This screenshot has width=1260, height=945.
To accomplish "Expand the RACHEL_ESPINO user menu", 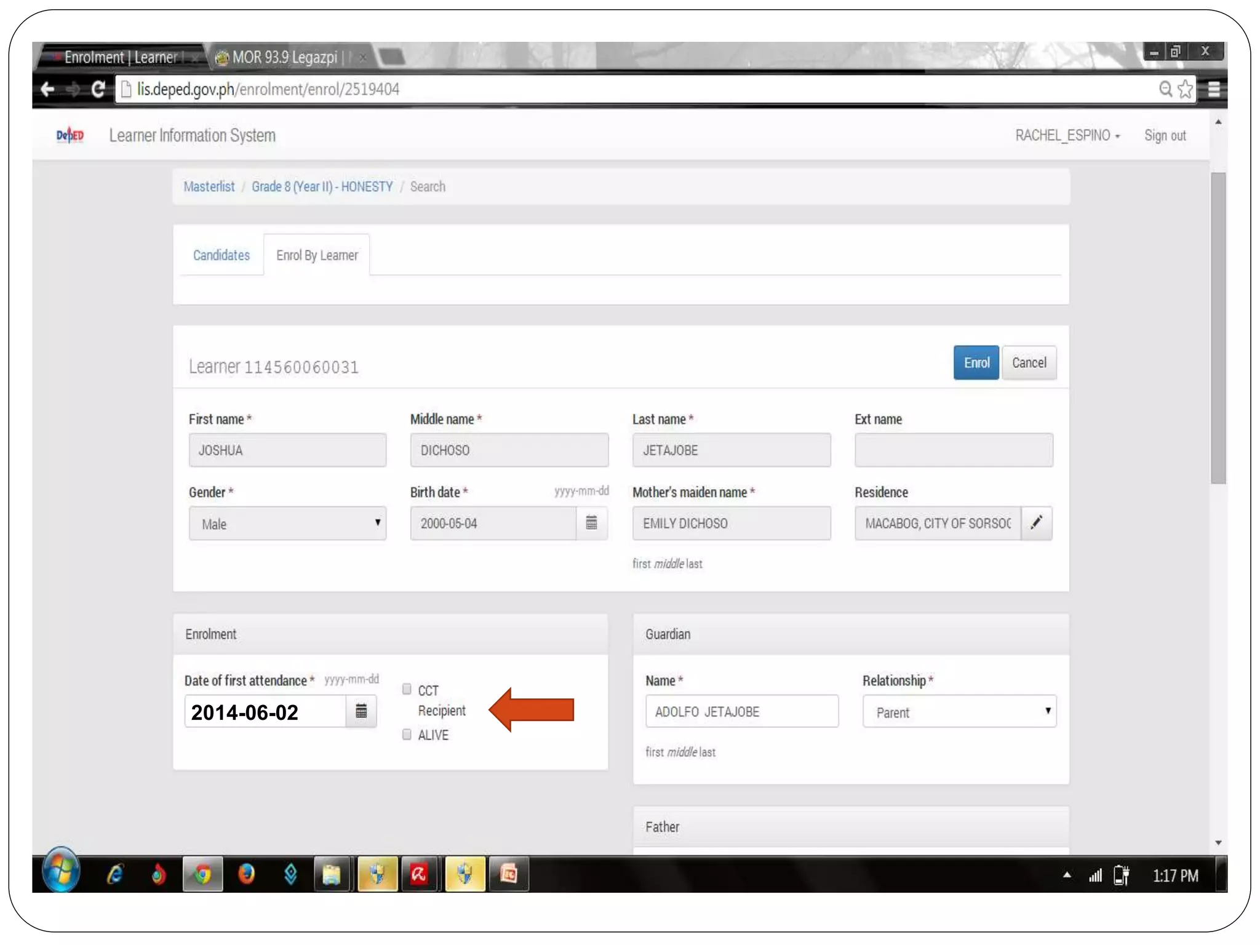I will pyautogui.click(x=1067, y=135).
